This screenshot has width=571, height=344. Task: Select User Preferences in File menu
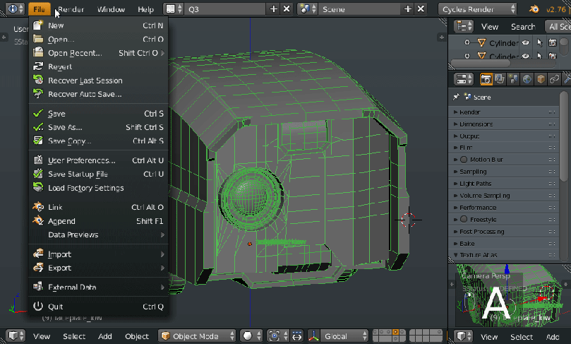(x=81, y=160)
